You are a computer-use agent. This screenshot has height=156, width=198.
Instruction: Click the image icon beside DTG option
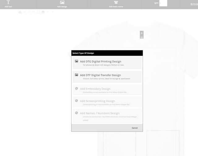(x=76, y=61)
